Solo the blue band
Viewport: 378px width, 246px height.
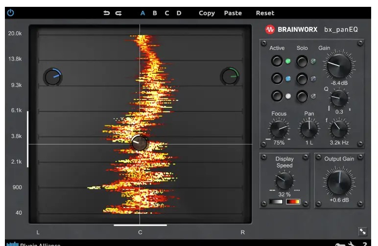point(302,79)
